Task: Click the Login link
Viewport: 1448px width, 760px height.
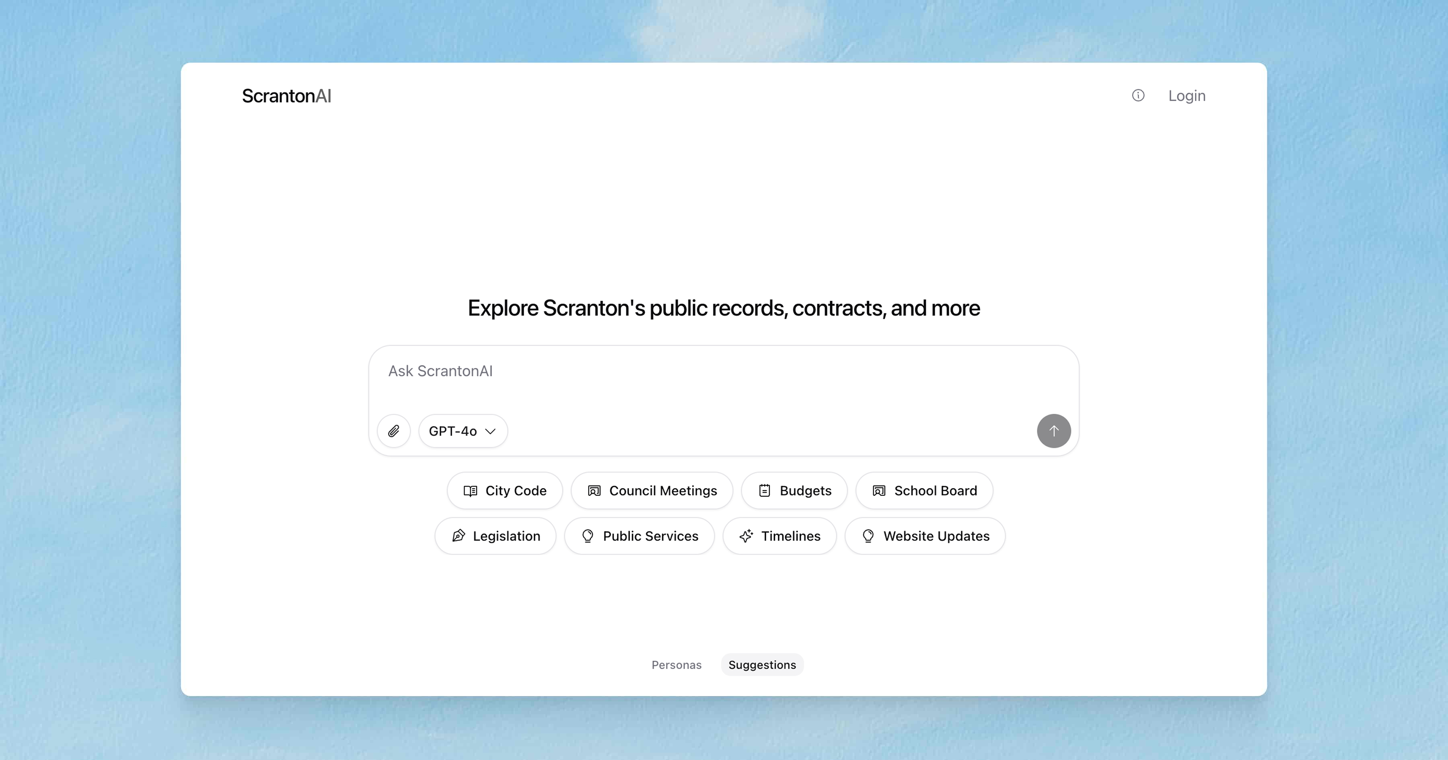Action: tap(1187, 96)
